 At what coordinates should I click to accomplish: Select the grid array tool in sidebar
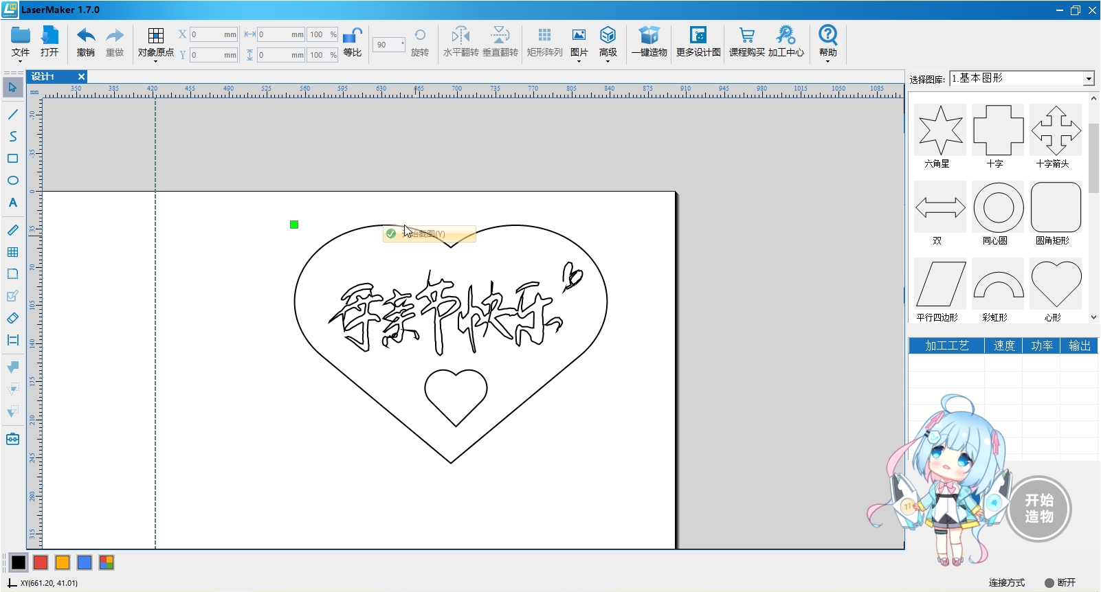(x=12, y=252)
